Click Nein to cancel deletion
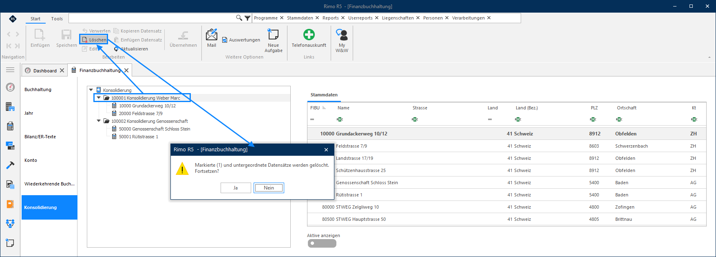Viewport: 716px width, 257px height. (269, 188)
